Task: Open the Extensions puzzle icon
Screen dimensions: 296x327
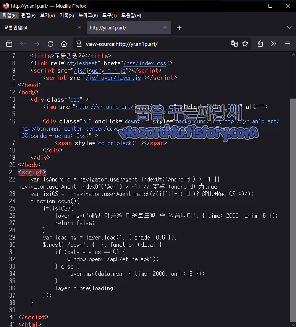Action: pos(260,44)
